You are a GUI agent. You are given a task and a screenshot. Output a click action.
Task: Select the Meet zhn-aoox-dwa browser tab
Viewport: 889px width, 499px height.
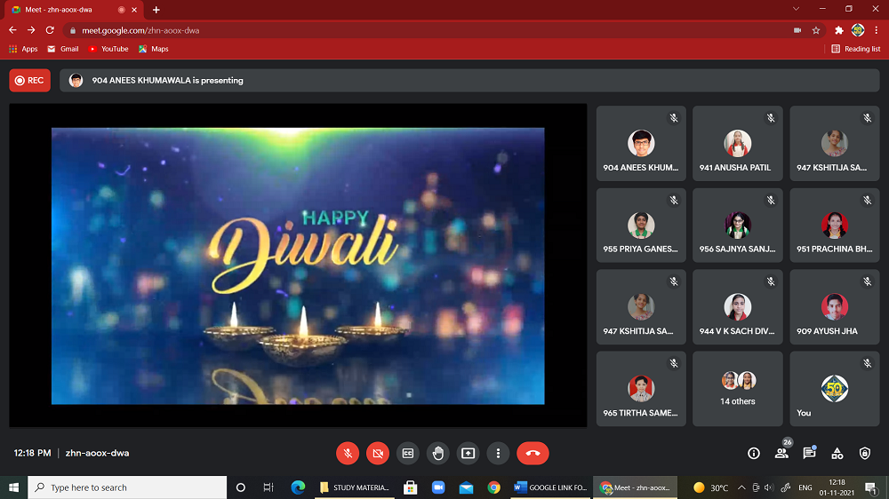(74, 10)
